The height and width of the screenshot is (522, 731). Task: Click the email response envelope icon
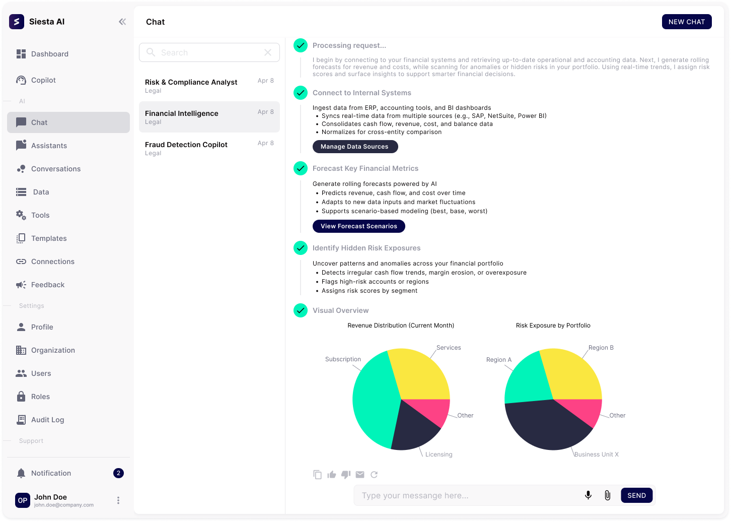point(360,475)
